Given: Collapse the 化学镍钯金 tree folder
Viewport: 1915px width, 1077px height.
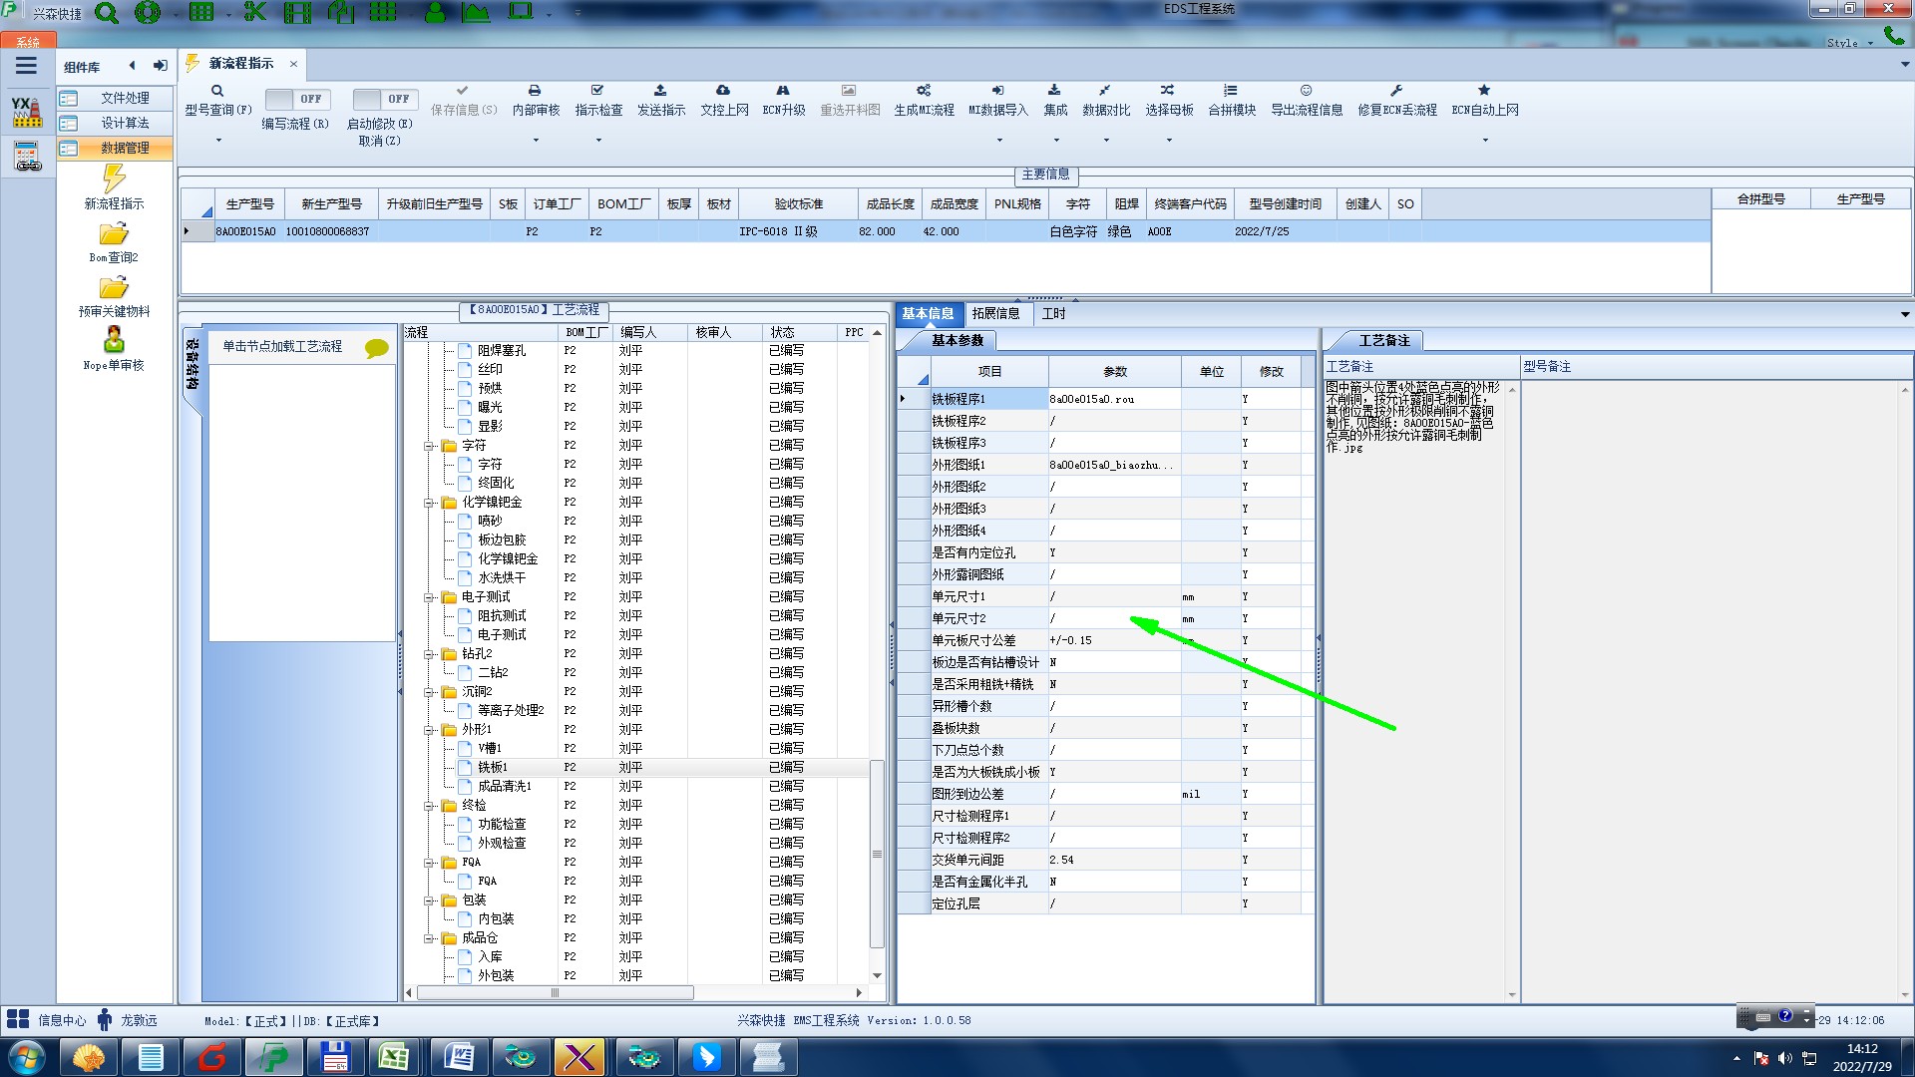Looking at the screenshot, I should 429,503.
